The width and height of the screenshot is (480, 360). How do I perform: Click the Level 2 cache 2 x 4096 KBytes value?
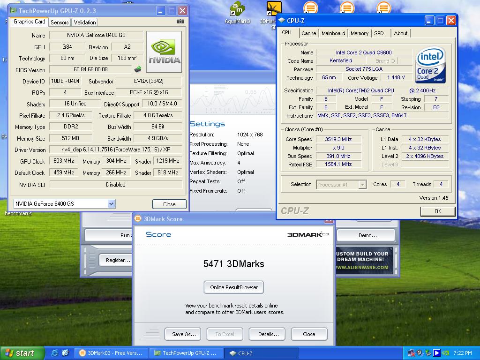pyautogui.click(x=425, y=156)
